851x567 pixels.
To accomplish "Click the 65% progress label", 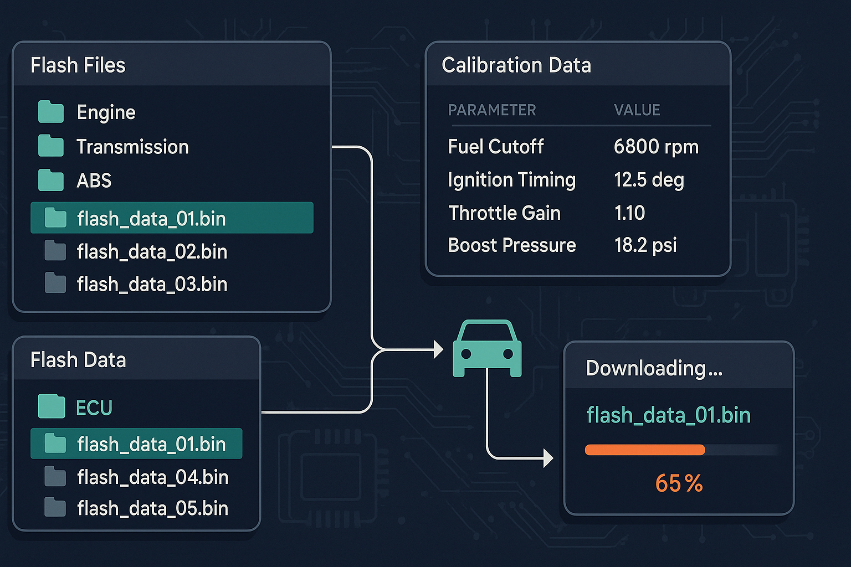I will (x=678, y=483).
